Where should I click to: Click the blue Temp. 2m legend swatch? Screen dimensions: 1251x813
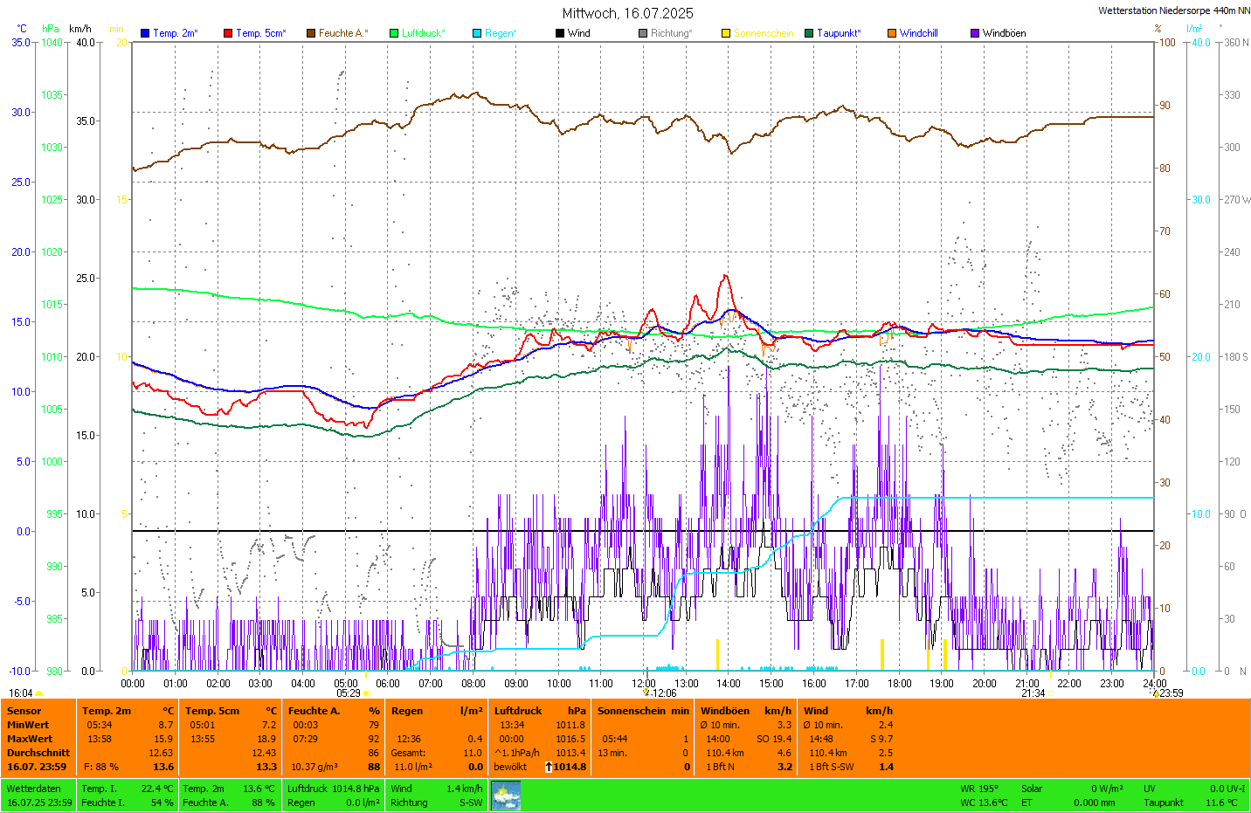145,33
